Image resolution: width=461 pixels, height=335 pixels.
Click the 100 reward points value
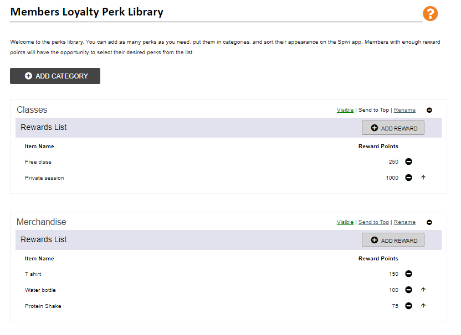(x=393, y=290)
